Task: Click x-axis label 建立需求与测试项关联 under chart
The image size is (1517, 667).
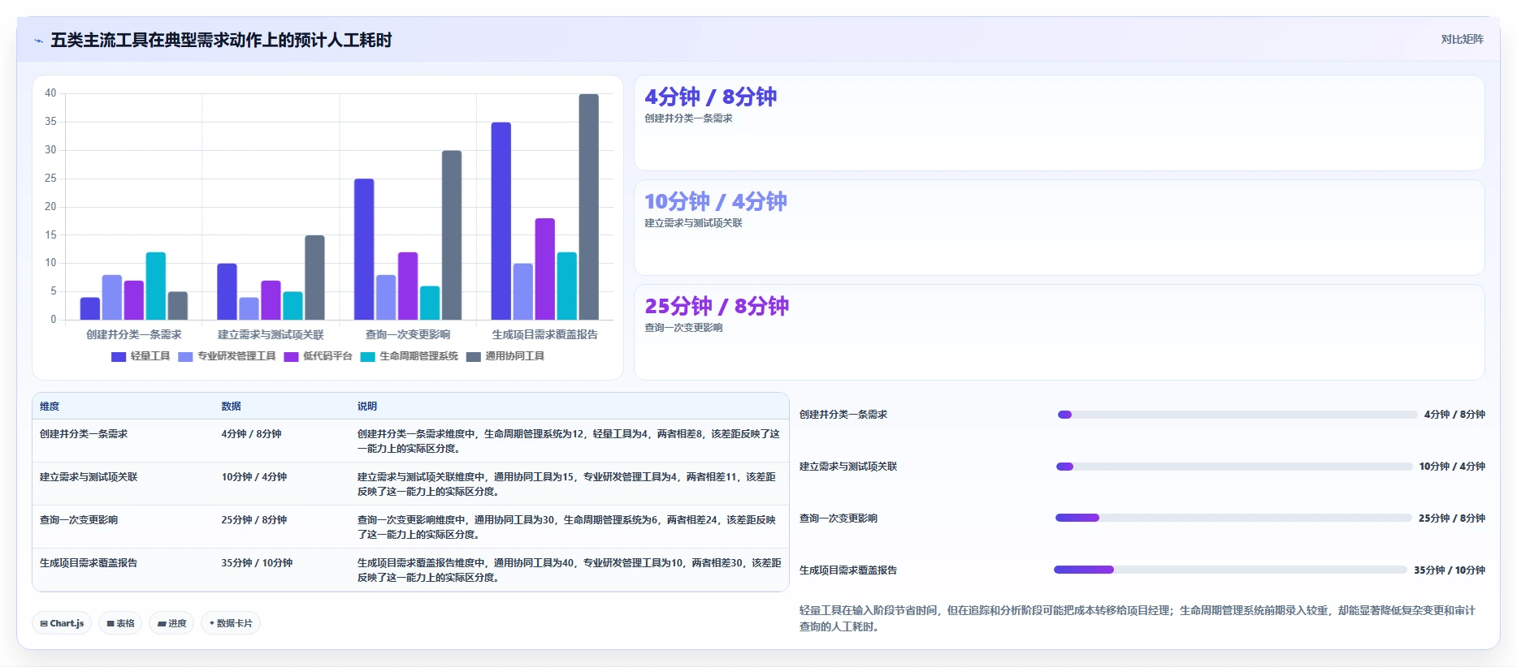Action: (271, 334)
